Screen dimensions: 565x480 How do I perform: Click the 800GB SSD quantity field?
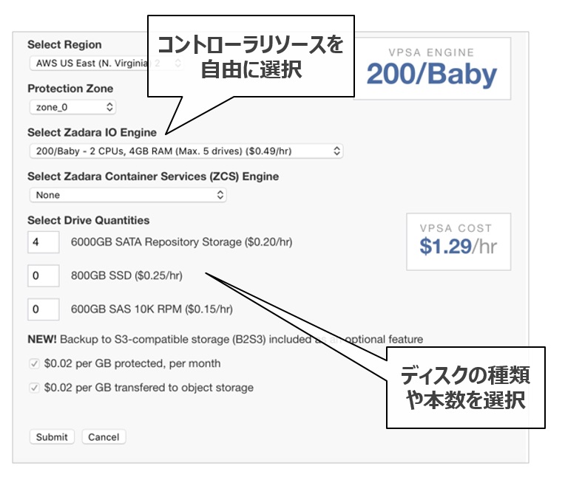pyautogui.click(x=44, y=275)
